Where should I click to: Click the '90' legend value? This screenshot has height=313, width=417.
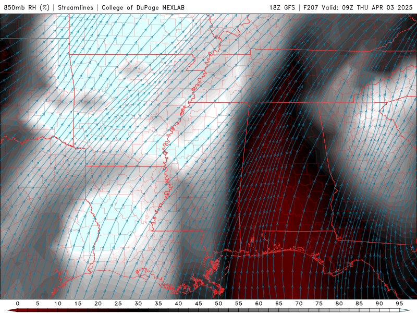[379, 304]
